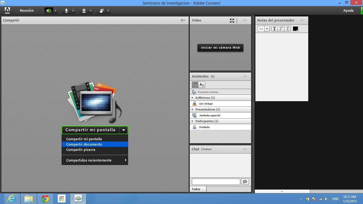
Task: Open Internet Explorer from taskbar
Action: click(11, 199)
